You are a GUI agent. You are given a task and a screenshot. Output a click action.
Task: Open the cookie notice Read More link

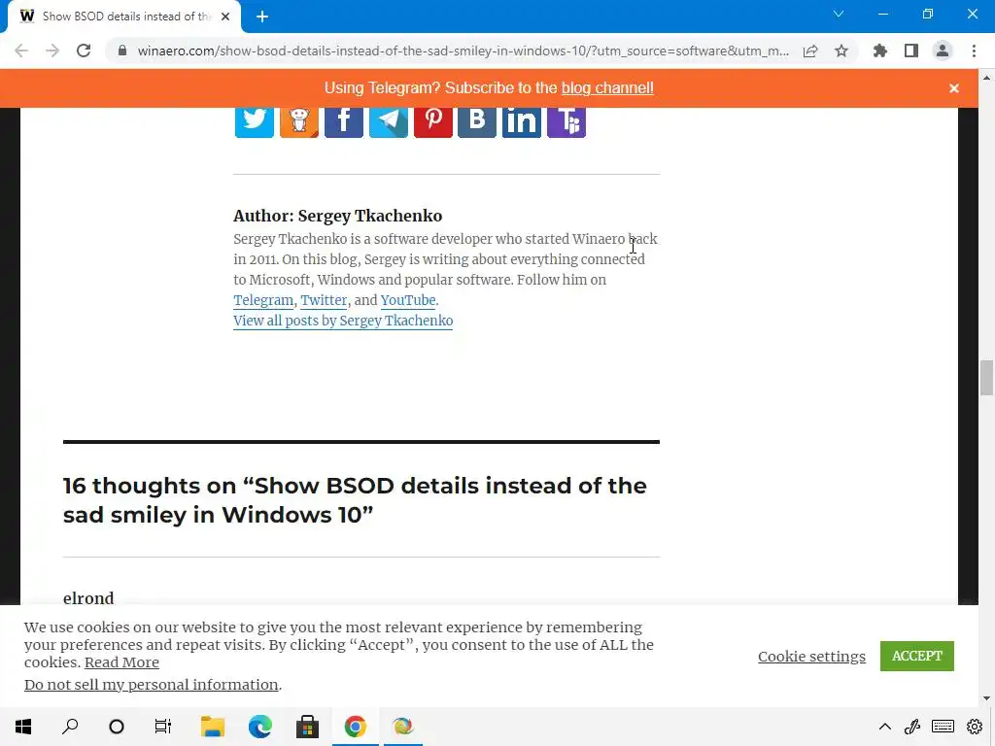pos(121,662)
